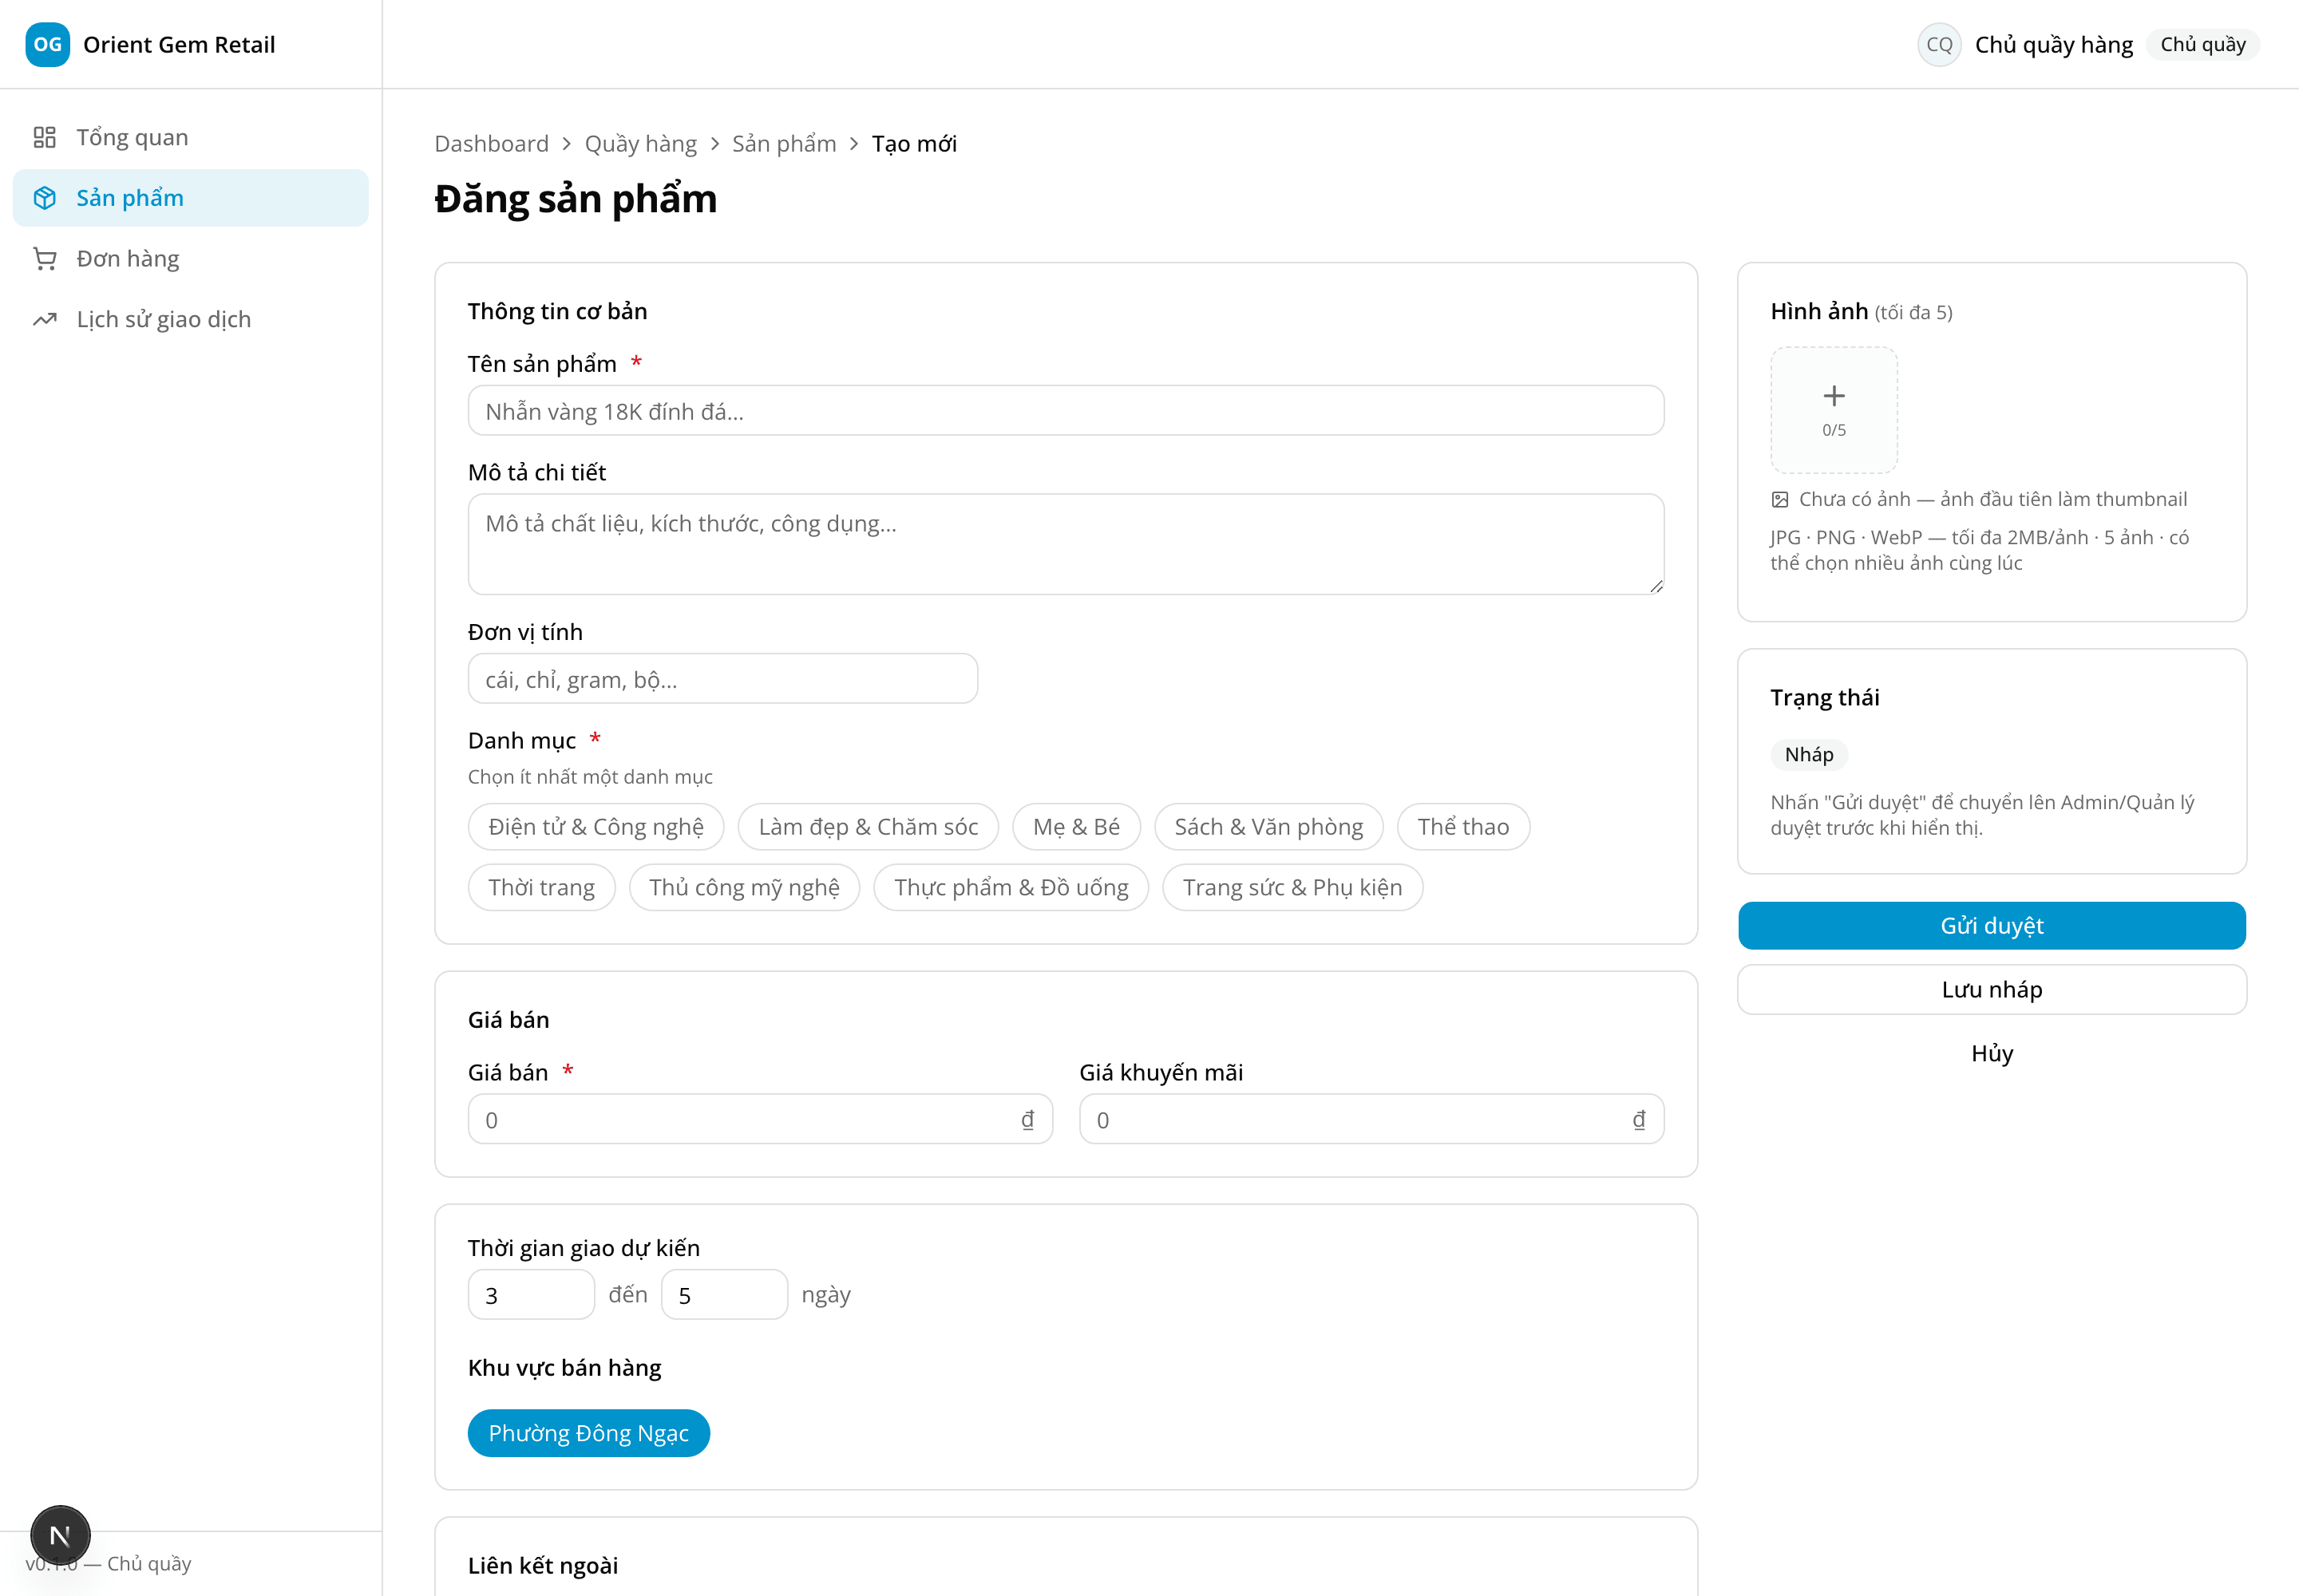Toggle the Thủ công mỹ nghệ category
This screenshot has height=1596, width=2299.
click(744, 887)
